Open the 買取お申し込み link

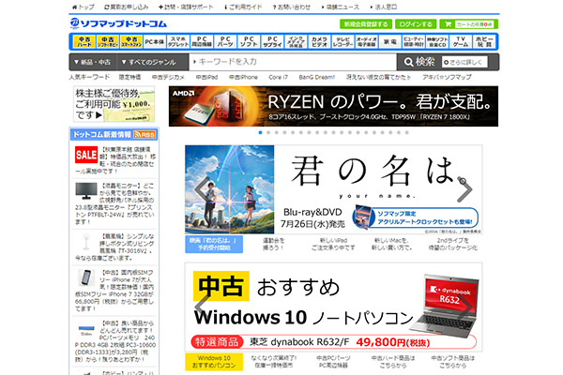point(126,7)
